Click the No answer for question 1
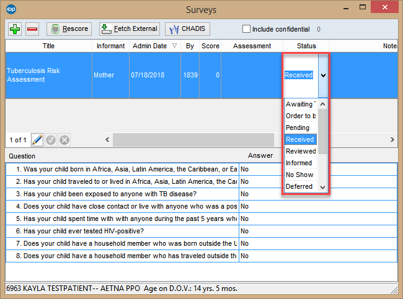The width and height of the screenshot is (403, 299). [x=244, y=170]
